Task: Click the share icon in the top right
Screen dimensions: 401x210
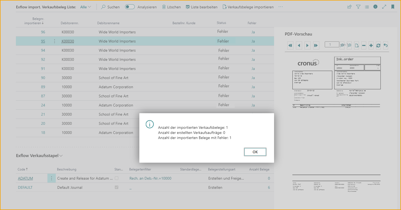Action: pos(350,7)
